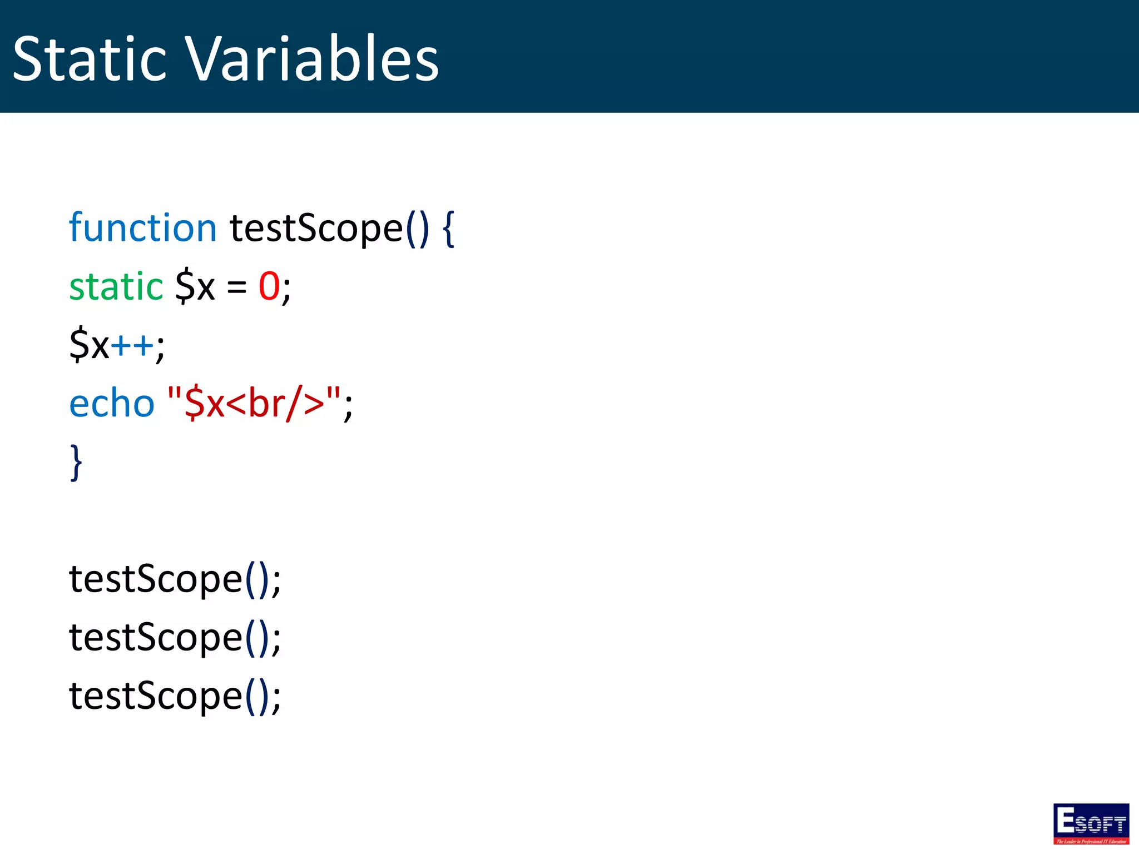1139x854 pixels.
Task: Click the third testScope() call
Action: [x=175, y=696]
